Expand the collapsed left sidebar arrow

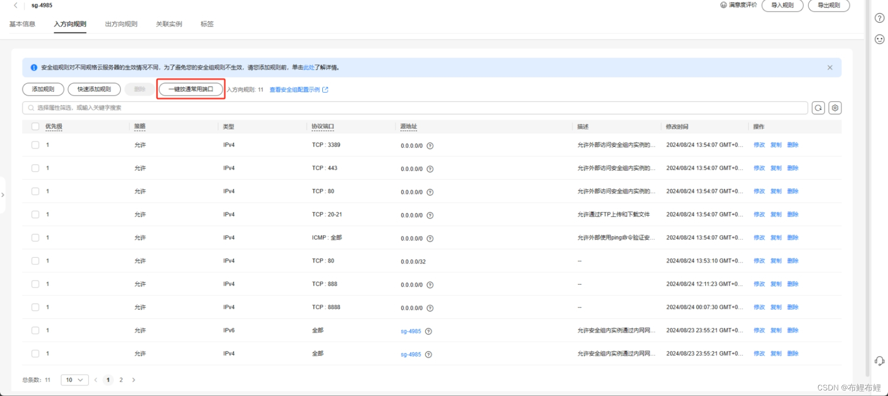point(3,195)
